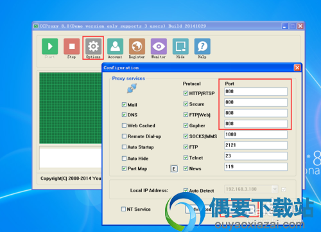Click the CCProxy title bar icon

click(36, 26)
